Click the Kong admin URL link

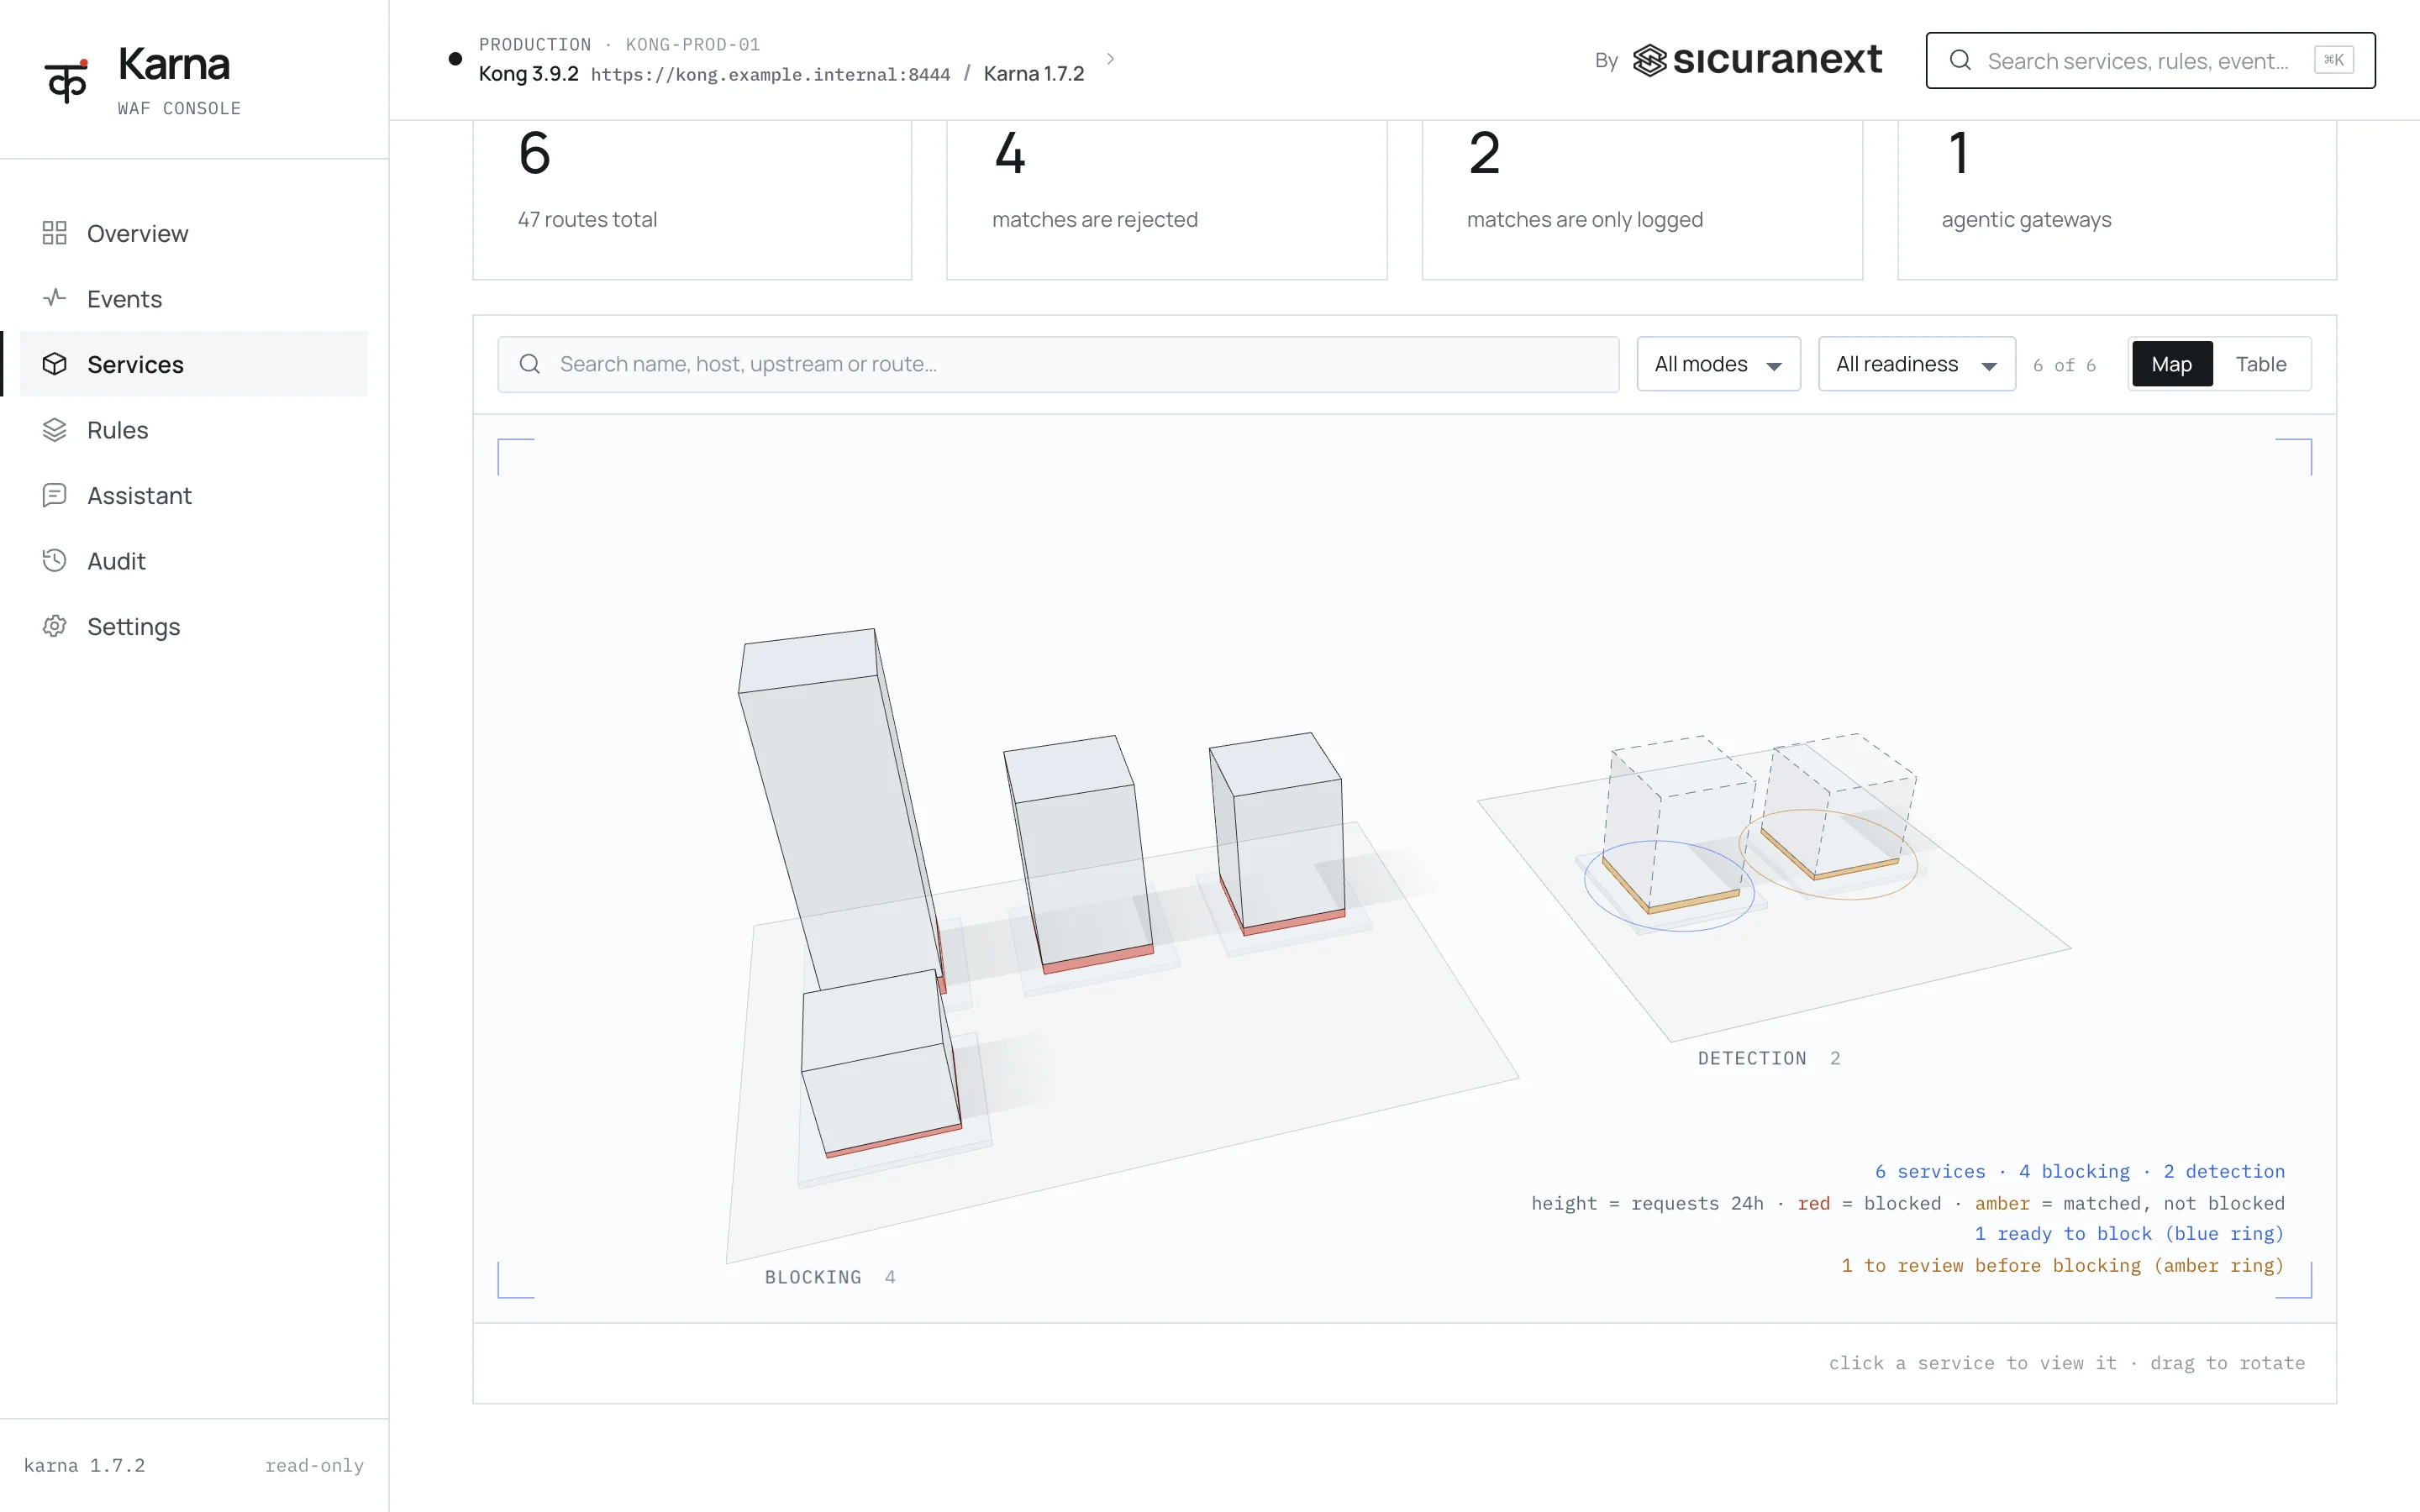point(770,75)
